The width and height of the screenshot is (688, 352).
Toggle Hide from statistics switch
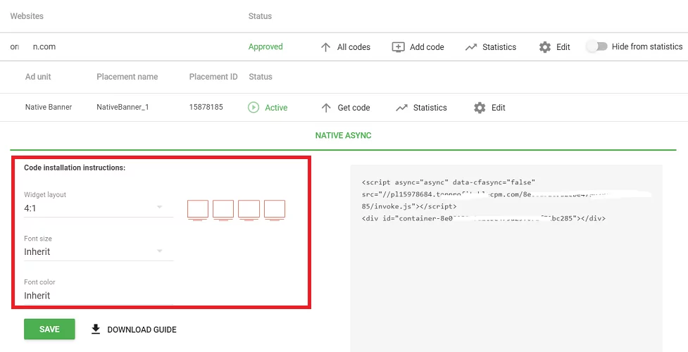pos(596,46)
